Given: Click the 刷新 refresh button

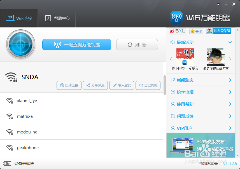Looking at the screenshot, I should pyautogui.click(x=137, y=45).
